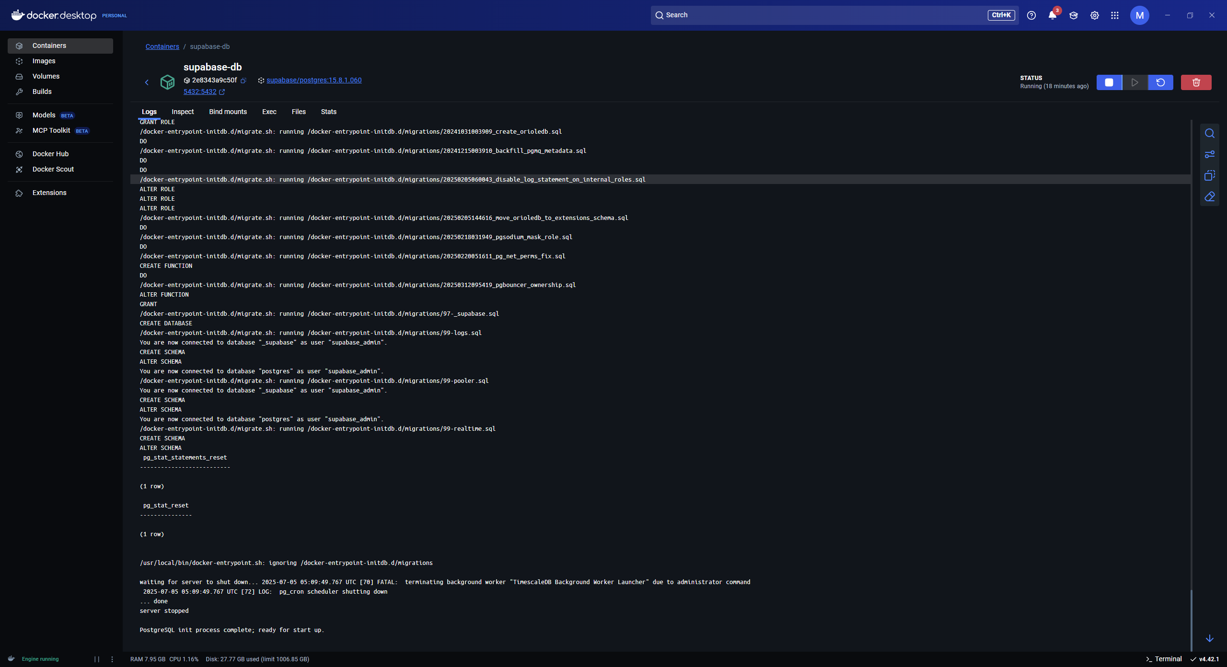
Task: Click the Docker Hub sidebar icon
Action: click(19, 154)
